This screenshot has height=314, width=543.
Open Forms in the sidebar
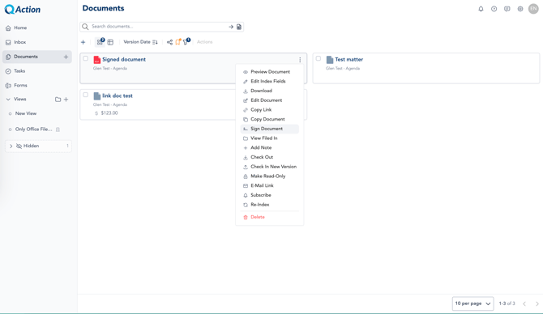[x=37, y=86]
